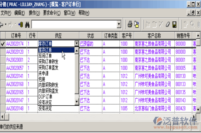Click the eraser icon in toolbar

pos(168,24)
